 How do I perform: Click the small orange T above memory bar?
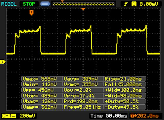[x=62, y=1]
